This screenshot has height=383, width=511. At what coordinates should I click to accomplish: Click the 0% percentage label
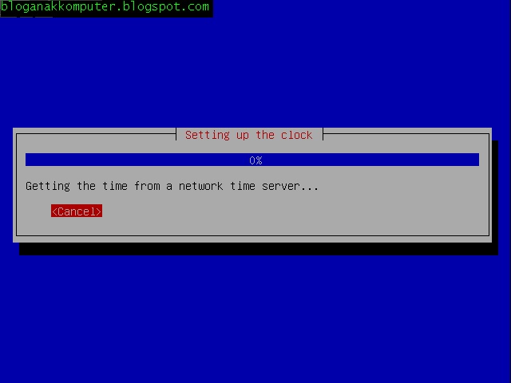(x=255, y=160)
